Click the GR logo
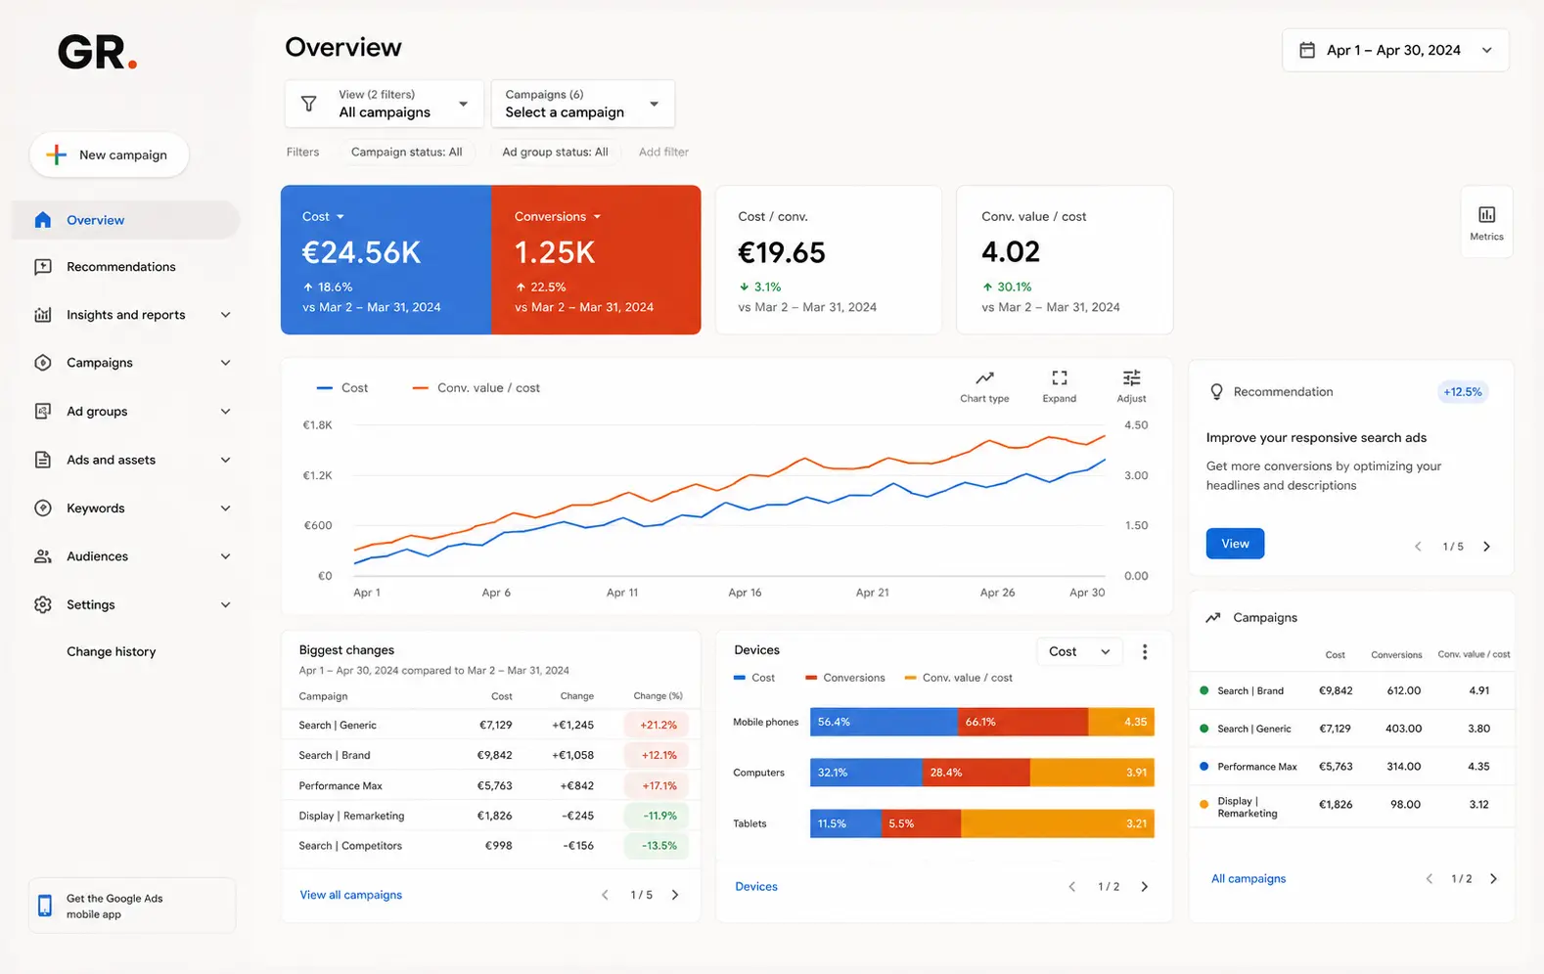Image resolution: width=1544 pixels, height=974 pixels. 97,52
